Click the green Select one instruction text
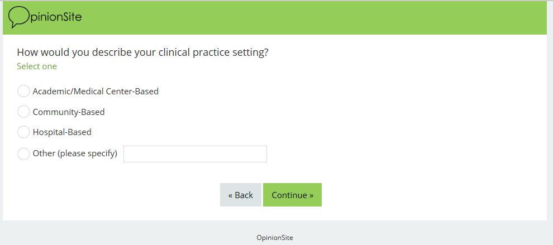 (37, 66)
